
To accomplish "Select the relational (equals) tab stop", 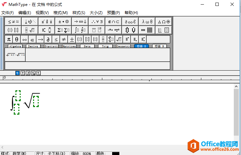I will point(33,73).
